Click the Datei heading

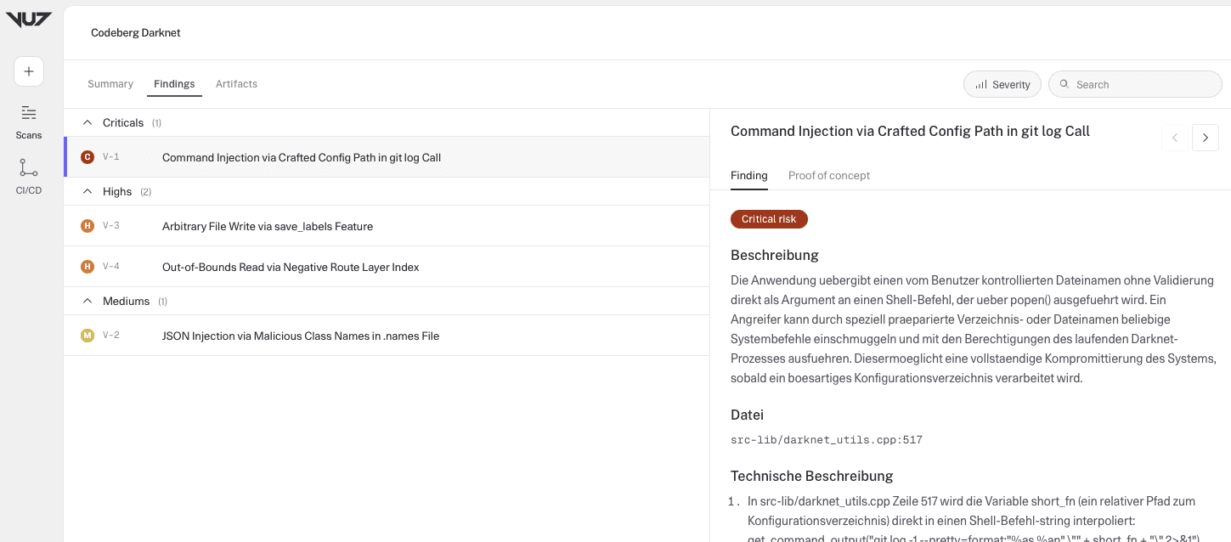point(748,415)
